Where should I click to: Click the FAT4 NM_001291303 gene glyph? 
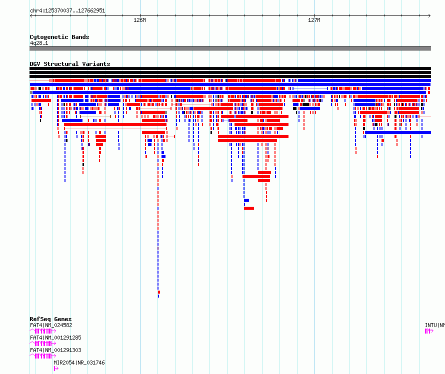click(x=43, y=356)
